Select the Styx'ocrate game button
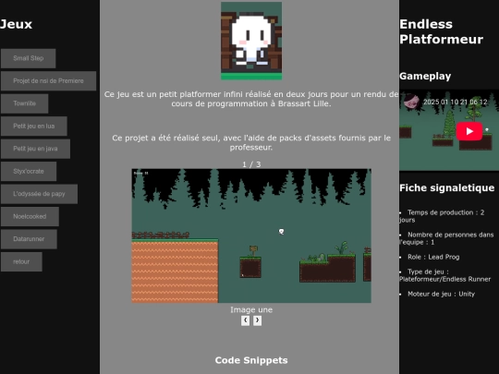 29,171
